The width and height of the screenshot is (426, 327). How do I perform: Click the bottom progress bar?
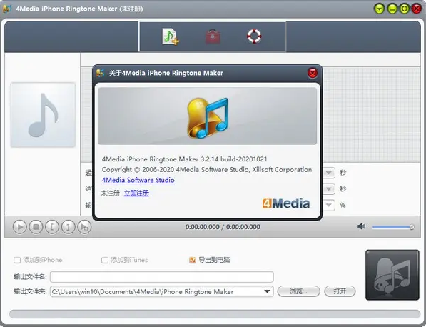215,314
